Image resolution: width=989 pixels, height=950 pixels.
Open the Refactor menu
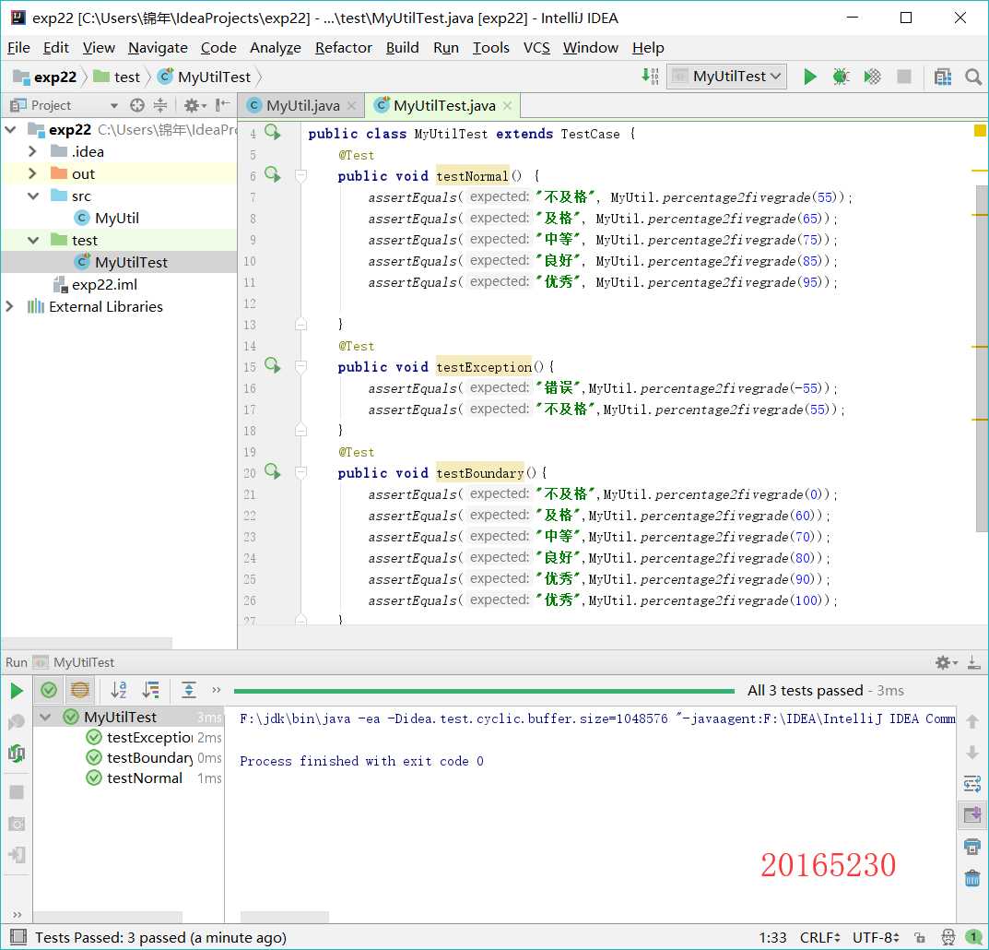tap(343, 48)
